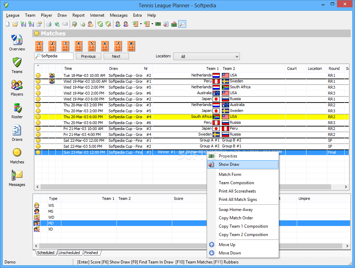Sort matches by Time column header
Image resolution: width=355 pixels, height=268 pixels.
85,68
